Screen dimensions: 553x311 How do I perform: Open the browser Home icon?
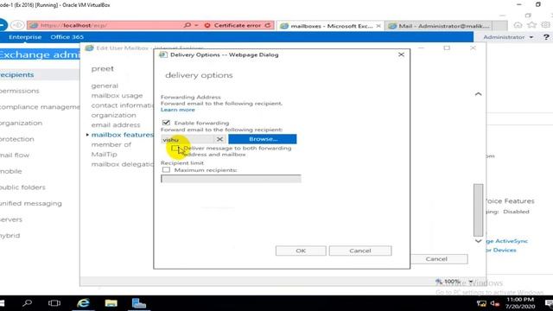pos(518,25)
